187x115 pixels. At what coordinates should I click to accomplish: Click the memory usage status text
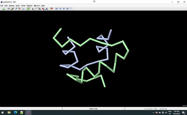tap(156, 109)
